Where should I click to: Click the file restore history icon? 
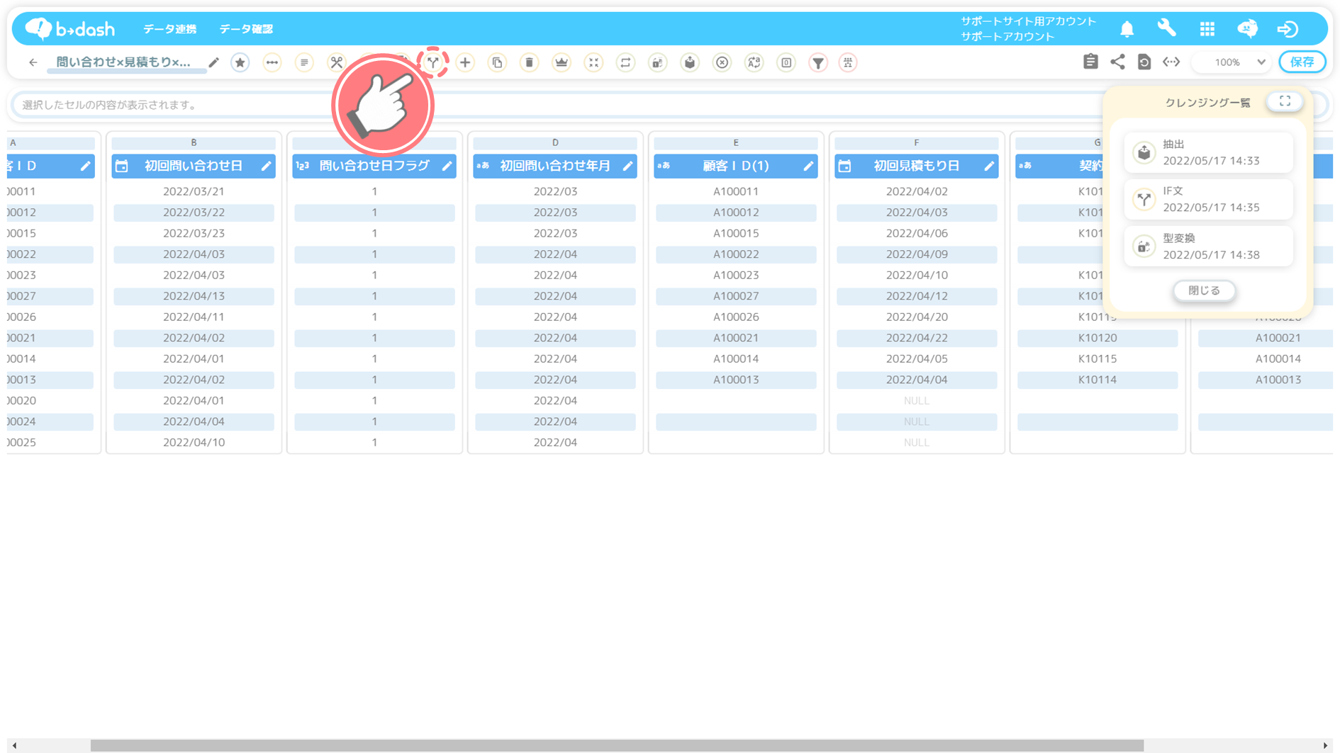tap(1144, 62)
